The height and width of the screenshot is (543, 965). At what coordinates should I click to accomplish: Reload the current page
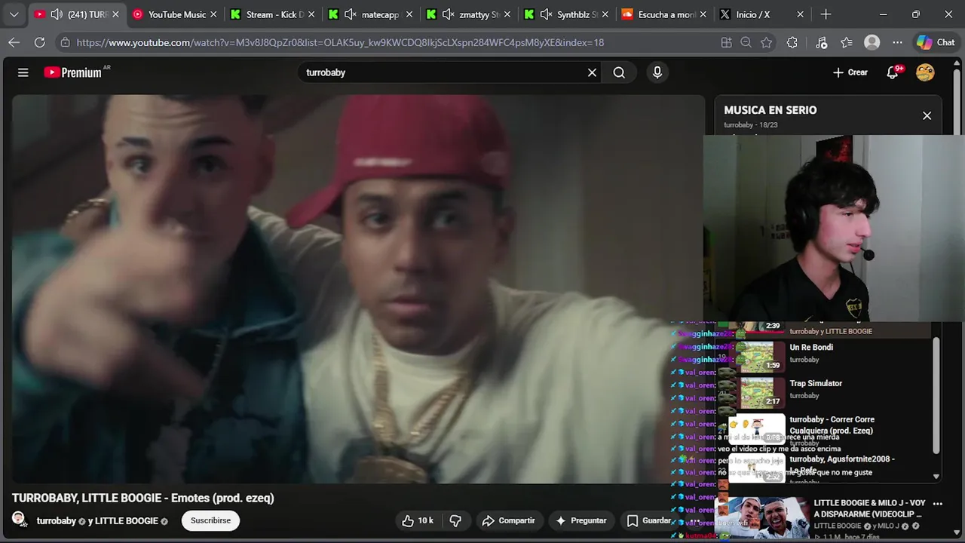[x=40, y=43]
